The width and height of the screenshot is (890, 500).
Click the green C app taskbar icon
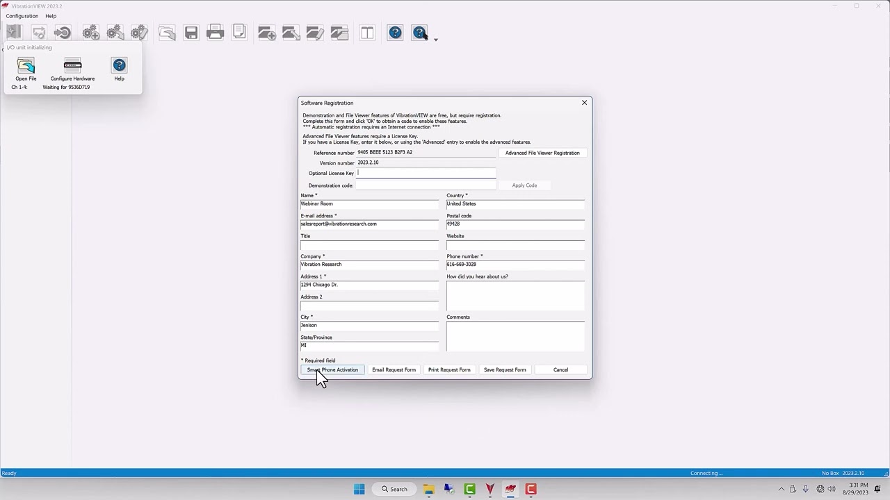469,489
